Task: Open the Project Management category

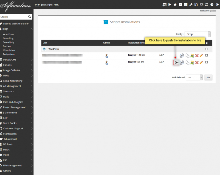Action: click(14, 107)
